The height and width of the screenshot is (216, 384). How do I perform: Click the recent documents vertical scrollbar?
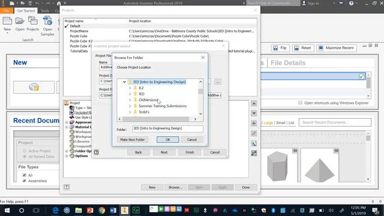click(x=368, y=139)
